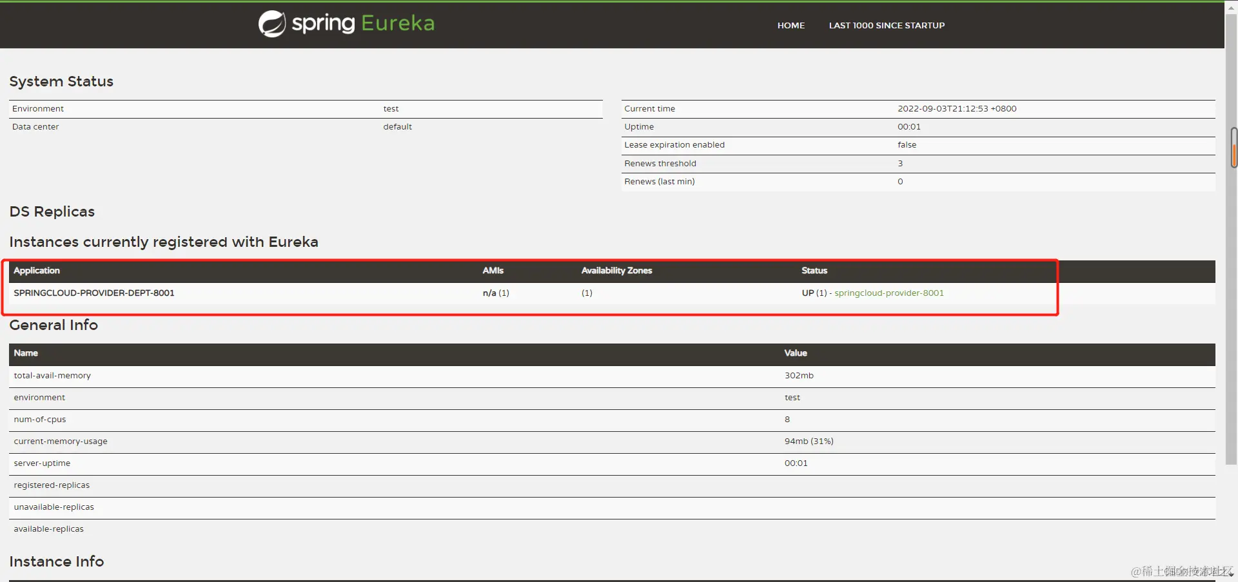Click the Status column header

[814, 271]
